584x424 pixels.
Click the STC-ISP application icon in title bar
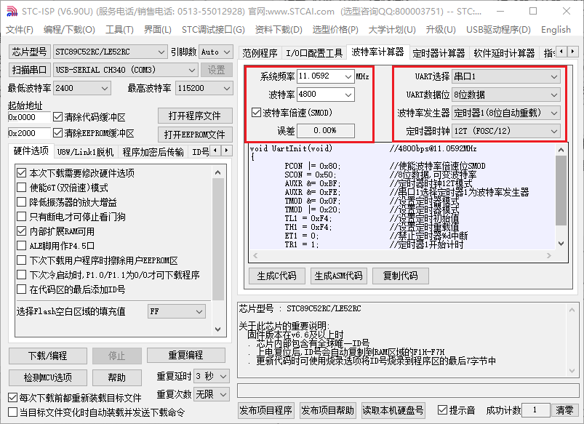[12, 10]
